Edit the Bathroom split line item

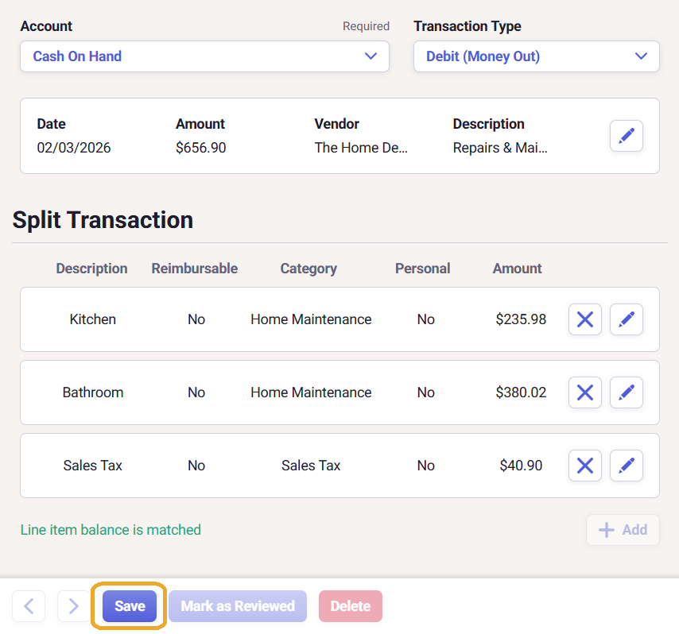(x=626, y=392)
